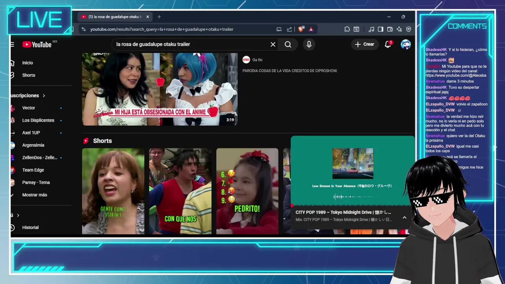505x284 pixels.
Task: Open the Brave Wallet icon
Action: (x=390, y=29)
